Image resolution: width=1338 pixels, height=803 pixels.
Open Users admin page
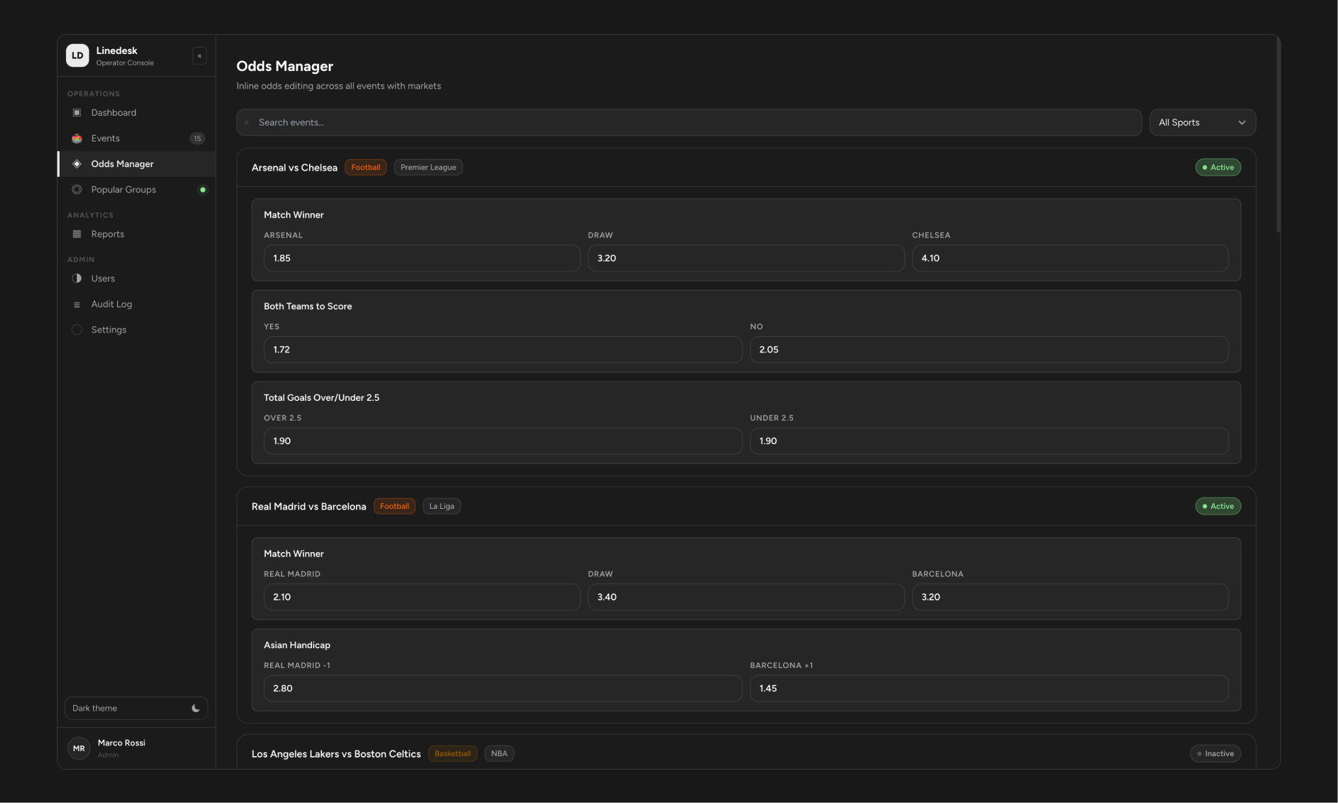tap(136, 278)
